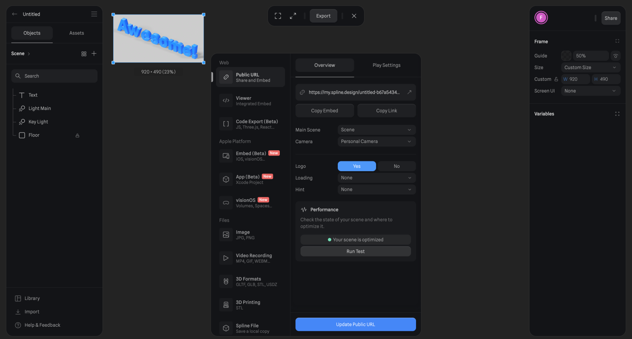Set Logo option to Yes
Image resolution: width=632 pixels, height=339 pixels.
click(356, 166)
